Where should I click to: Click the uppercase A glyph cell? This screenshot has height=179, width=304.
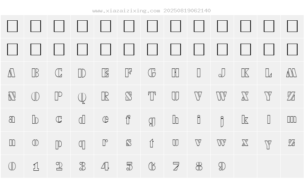12,73
